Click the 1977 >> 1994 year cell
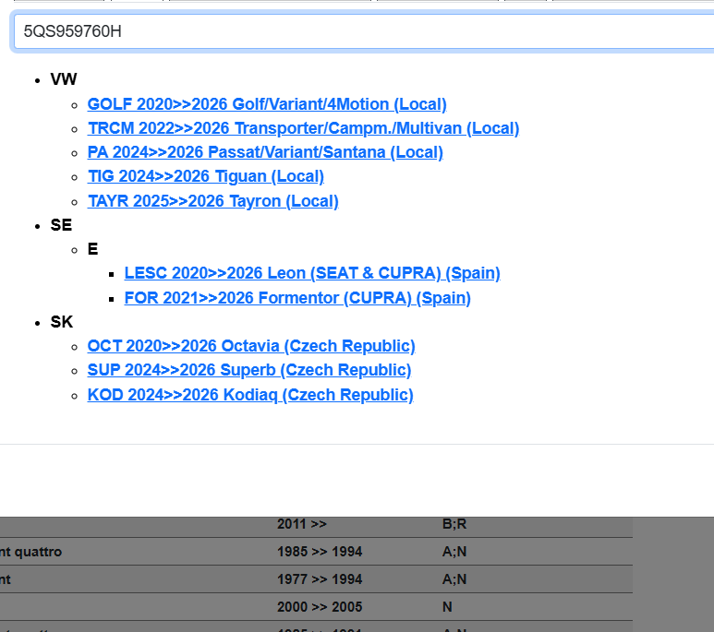714x632 pixels. click(x=320, y=579)
